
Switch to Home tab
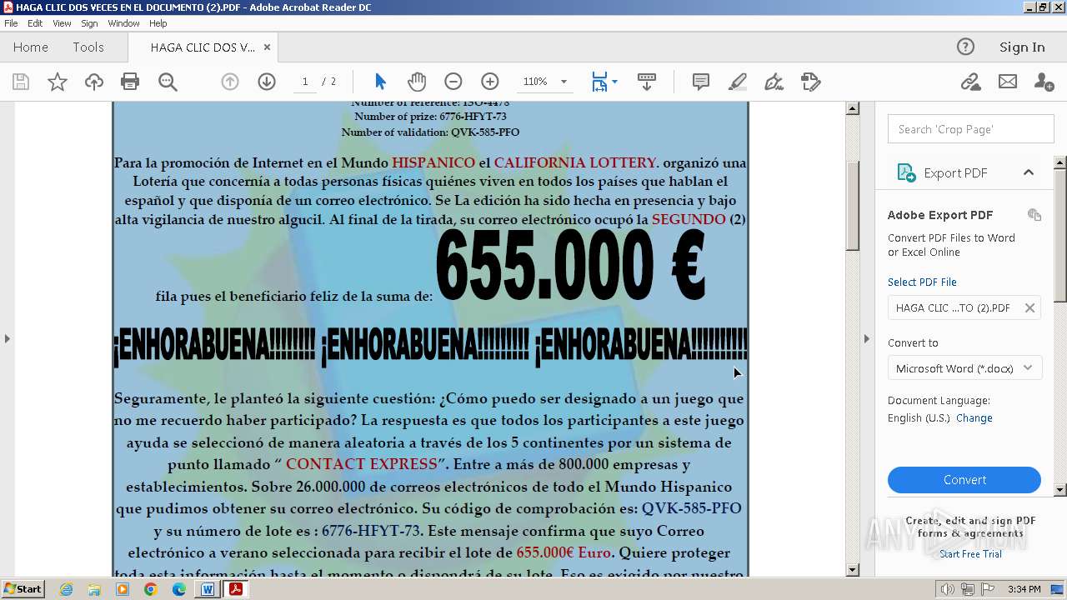31,47
